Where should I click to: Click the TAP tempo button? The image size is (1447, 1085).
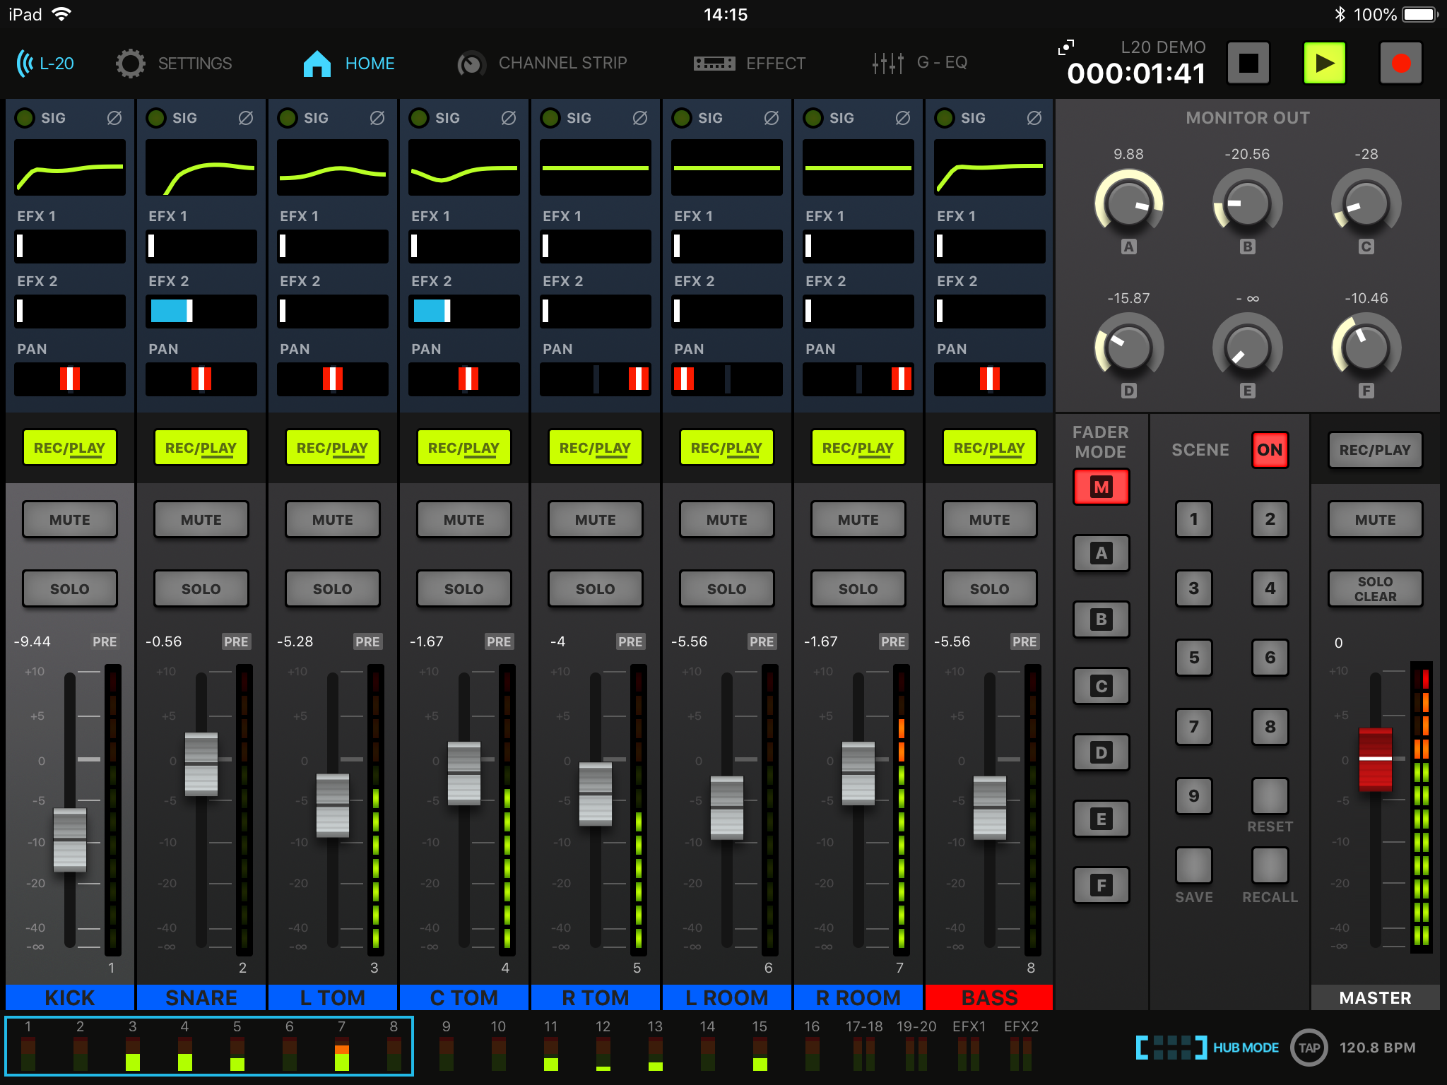(x=1309, y=1048)
